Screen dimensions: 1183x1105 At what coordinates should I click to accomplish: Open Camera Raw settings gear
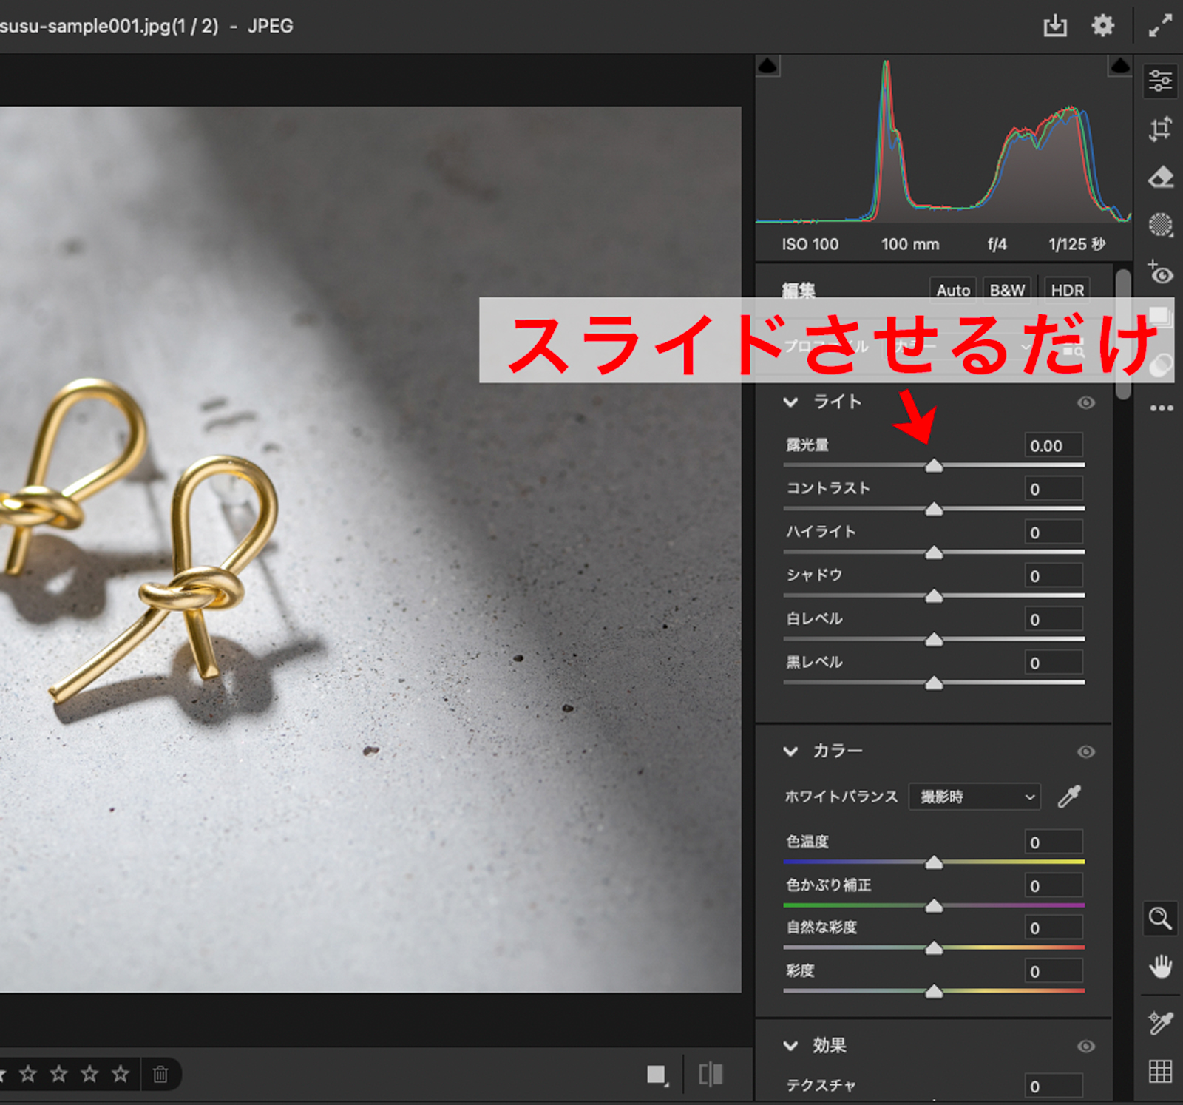(1102, 26)
